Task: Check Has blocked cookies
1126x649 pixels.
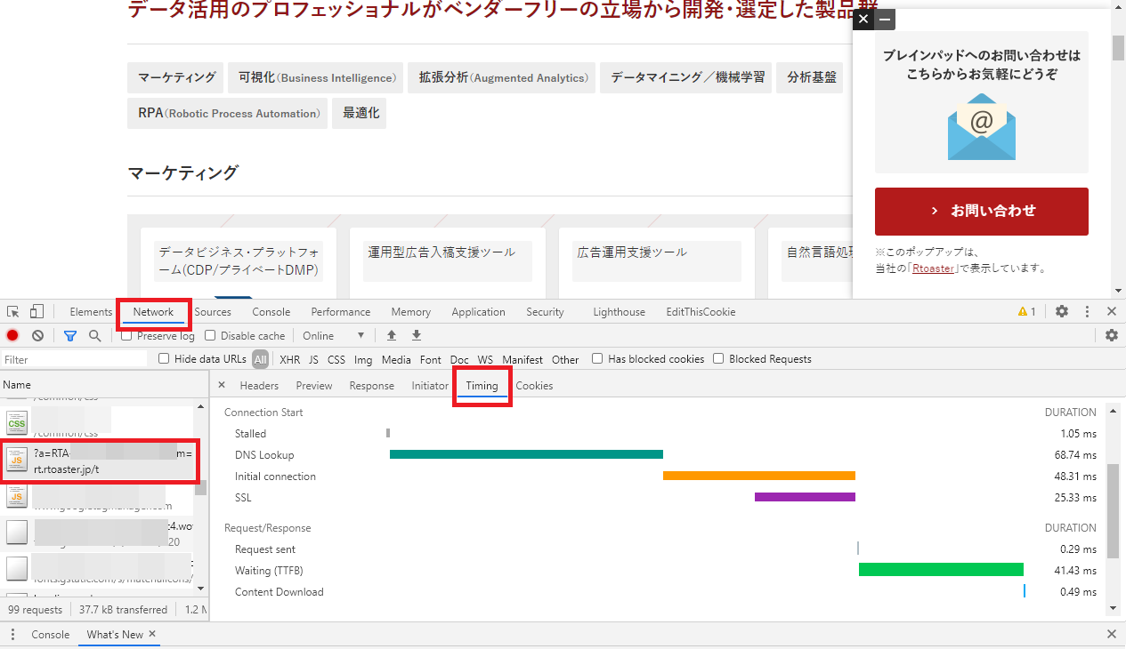Action: tap(596, 358)
